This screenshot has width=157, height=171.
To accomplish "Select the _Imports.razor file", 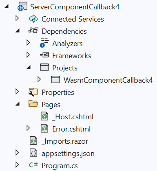I will pos(65,141).
